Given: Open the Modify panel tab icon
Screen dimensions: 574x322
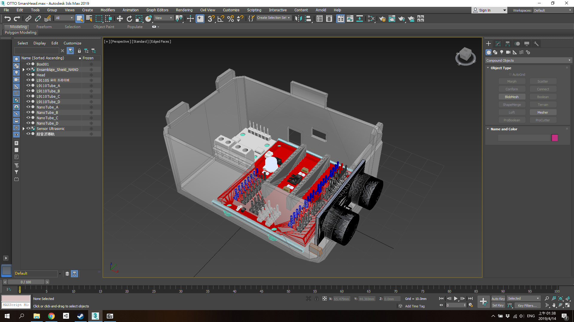Looking at the screenshot, I should (x=498, y=44).
